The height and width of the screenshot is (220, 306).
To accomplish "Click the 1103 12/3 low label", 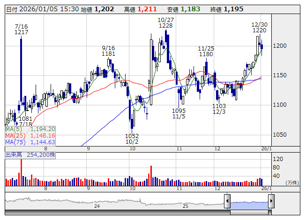I will tap(219, 109).
